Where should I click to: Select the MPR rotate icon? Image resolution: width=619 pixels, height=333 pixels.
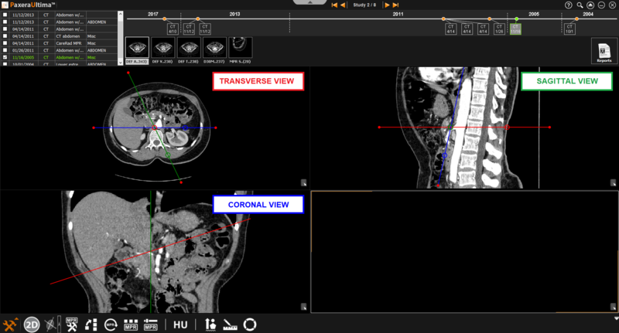(111, 324)
